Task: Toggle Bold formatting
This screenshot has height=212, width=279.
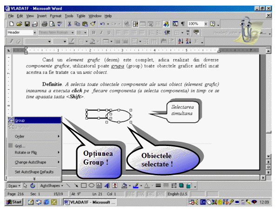Action: coord(93,33)
